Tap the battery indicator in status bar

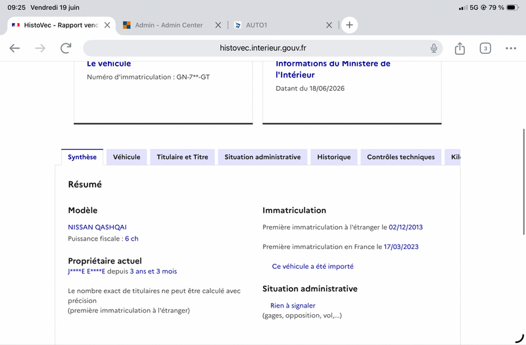[512, 7]
